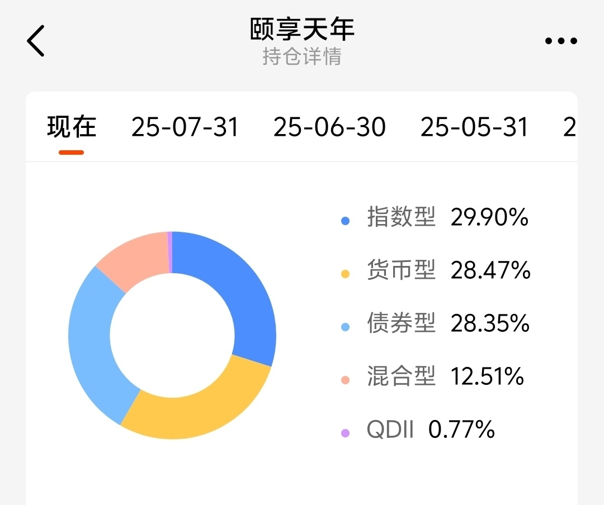This screenshot has width=604, height=505.
Task: Click the purple dot next to QDII
Action: (345, 433)
